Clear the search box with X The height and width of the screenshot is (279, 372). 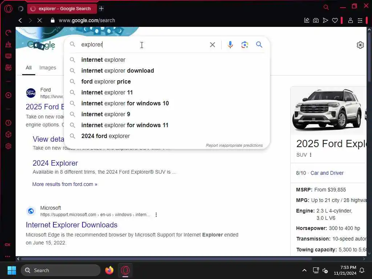tap(212, 45)
